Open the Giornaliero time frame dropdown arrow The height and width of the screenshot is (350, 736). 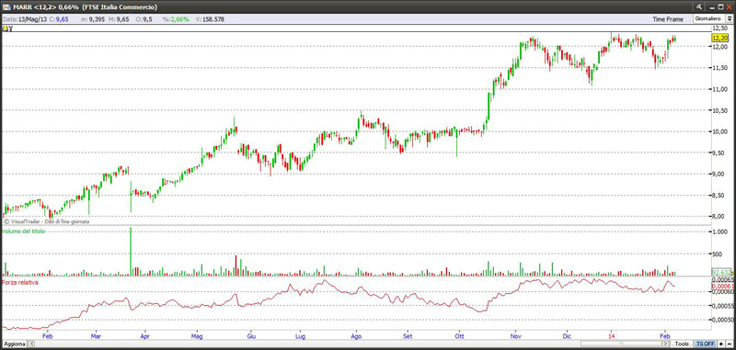click(x=730, y=19)
